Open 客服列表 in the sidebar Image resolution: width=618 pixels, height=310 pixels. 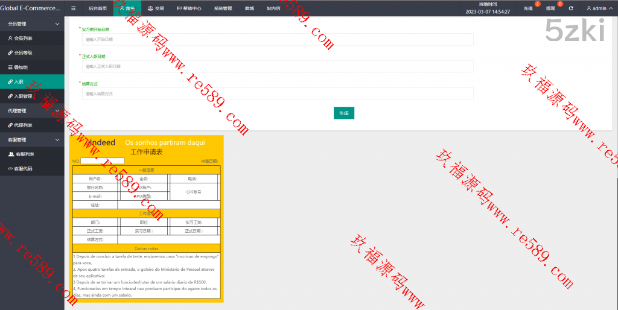[25, 154]
